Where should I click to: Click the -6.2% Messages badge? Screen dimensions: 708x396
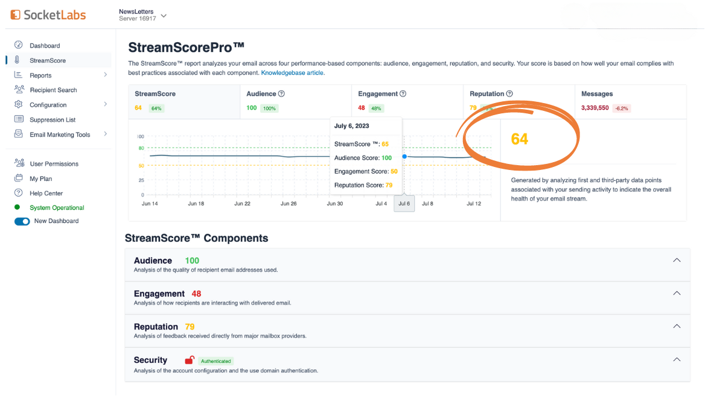622,108
